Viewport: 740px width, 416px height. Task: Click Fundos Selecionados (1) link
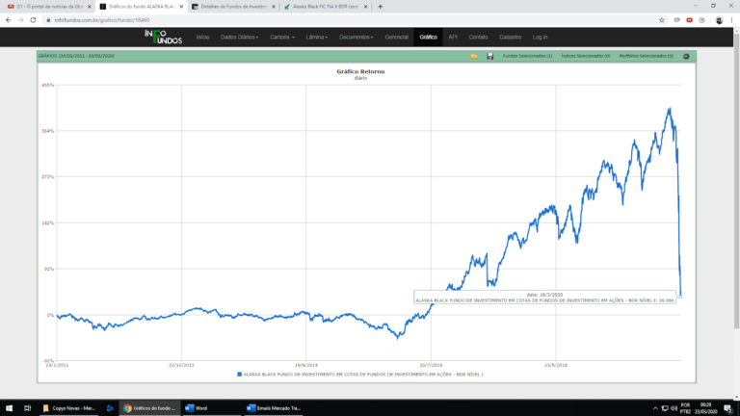coord(527,57)
